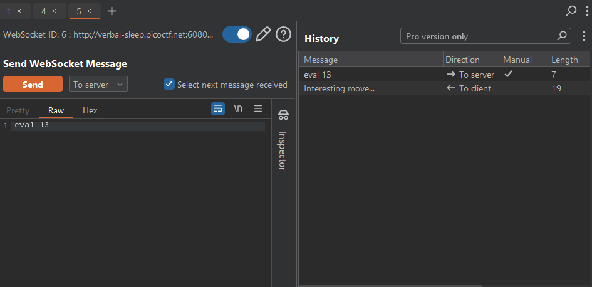Switch to Repeater tab 1
592x287 pixels.
9,11
